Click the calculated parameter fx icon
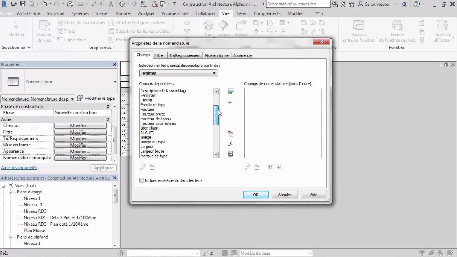 tap(231, 144)
